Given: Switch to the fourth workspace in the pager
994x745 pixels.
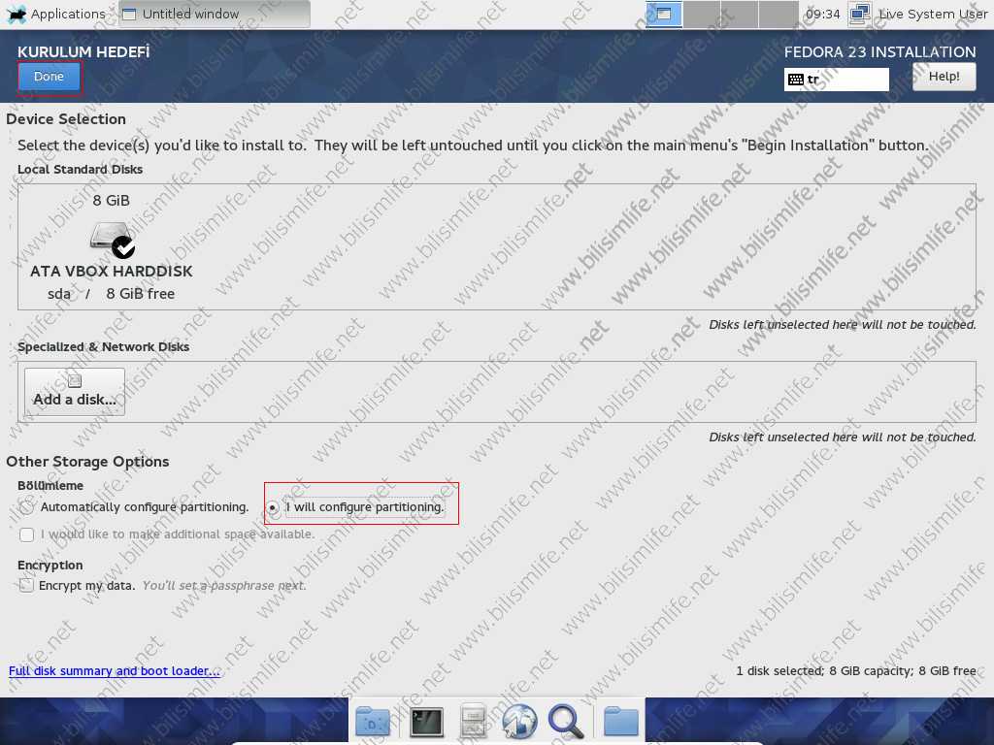Looking at the screenshot, I should pos(778,14).
